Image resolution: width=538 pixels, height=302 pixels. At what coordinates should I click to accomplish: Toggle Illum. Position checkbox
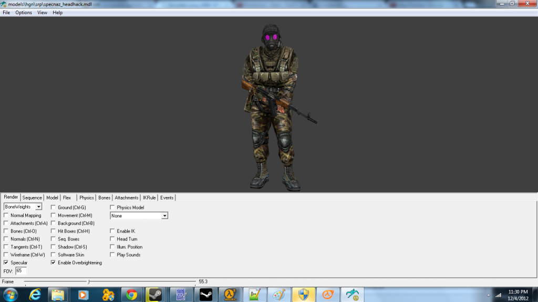coord(112,247)
